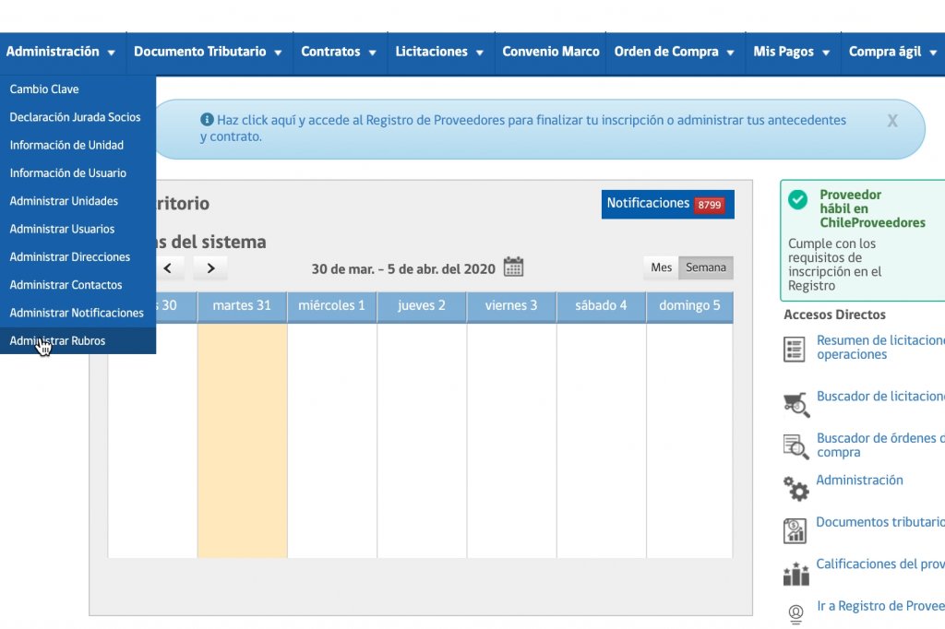Expand the Documento Tributario dropdown menu

(x=208, y=52)
